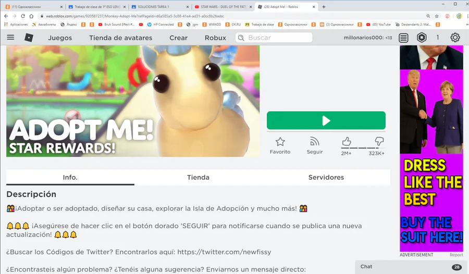This screenshot has width=469, height=274.
Task: Open the Roblox hamburger navigation menu
Action: pyautogui.click(x=10, y=38)
